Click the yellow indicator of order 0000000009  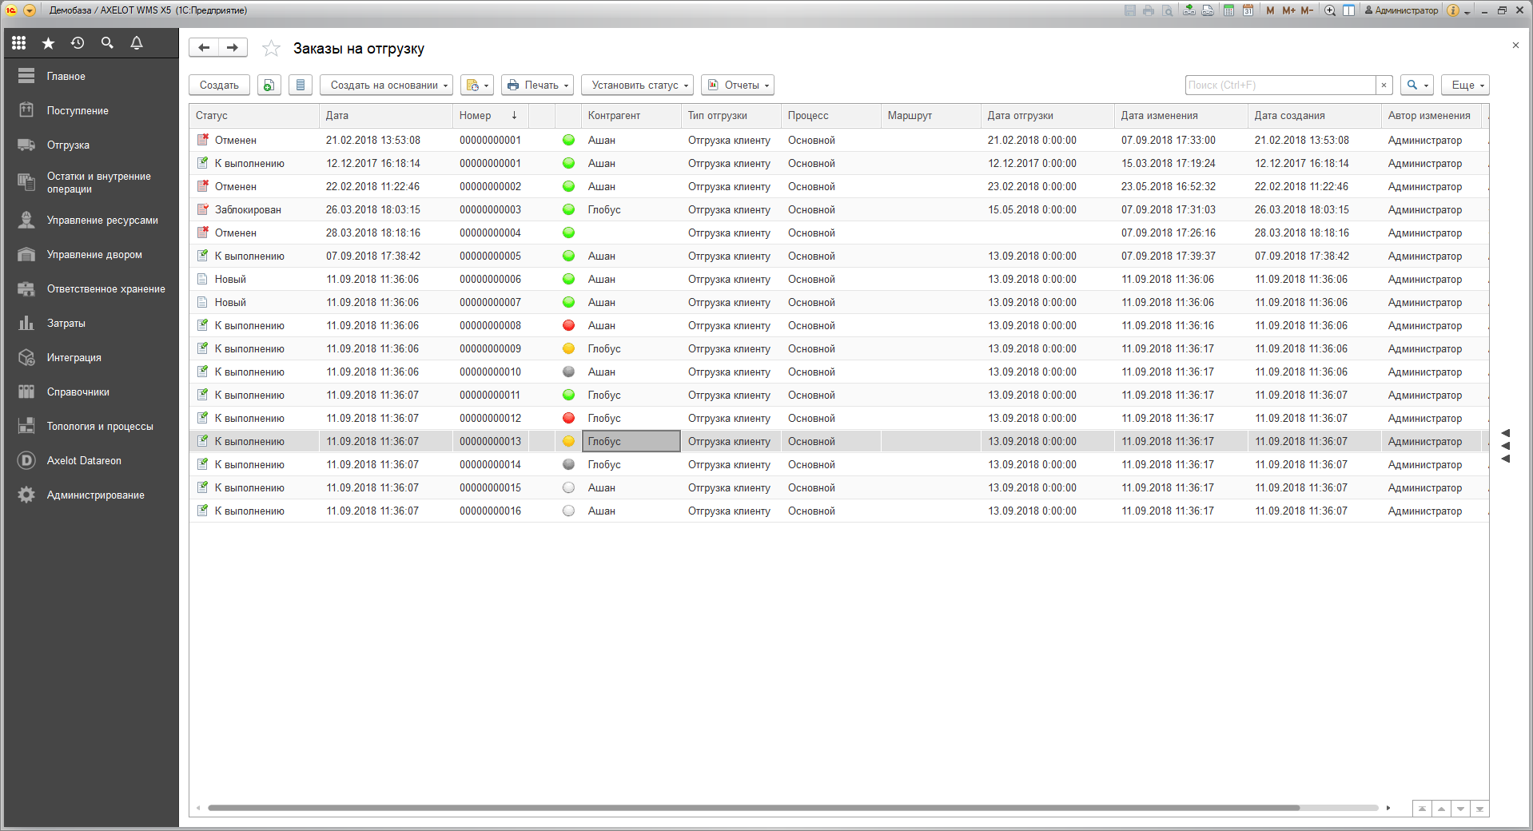pos(568,348)
